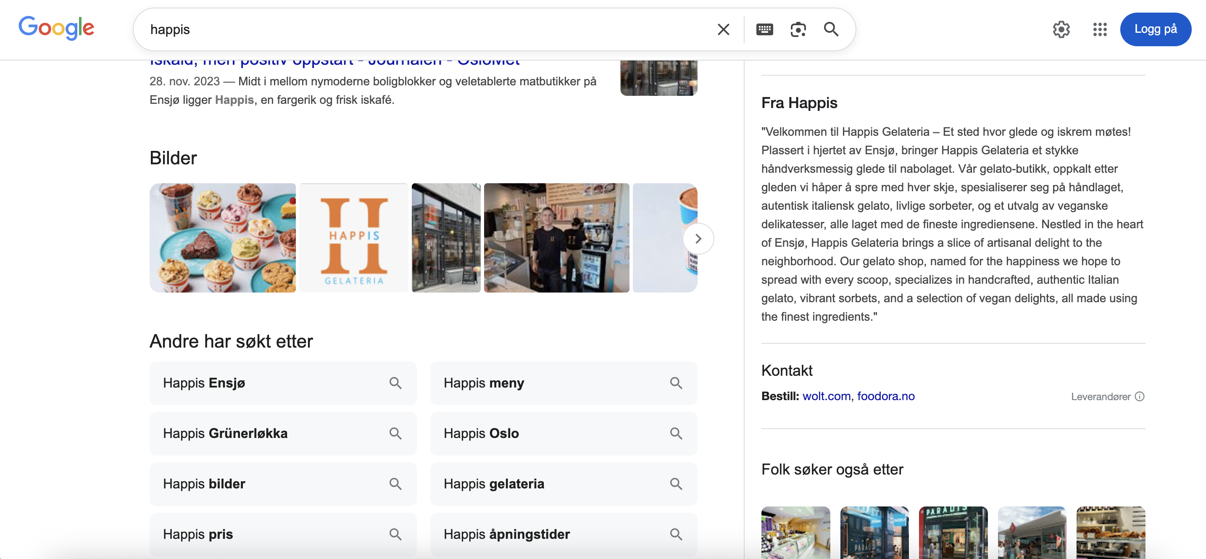The image size is (1206, 559).
Task: Open the Google apps grid
Action: (x=1099, y=29)
